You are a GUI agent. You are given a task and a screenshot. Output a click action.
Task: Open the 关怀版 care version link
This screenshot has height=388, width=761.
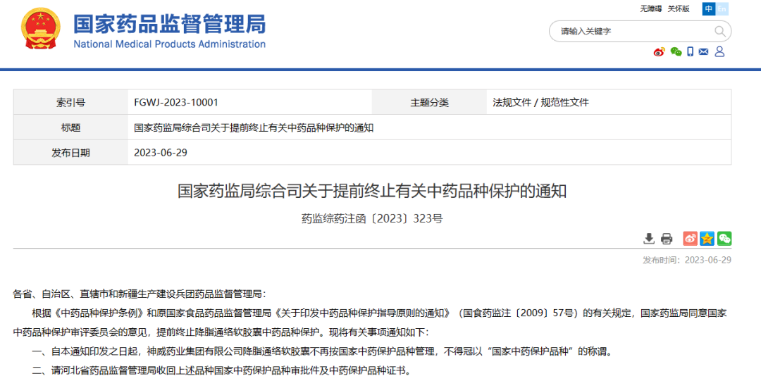[679, 9]
